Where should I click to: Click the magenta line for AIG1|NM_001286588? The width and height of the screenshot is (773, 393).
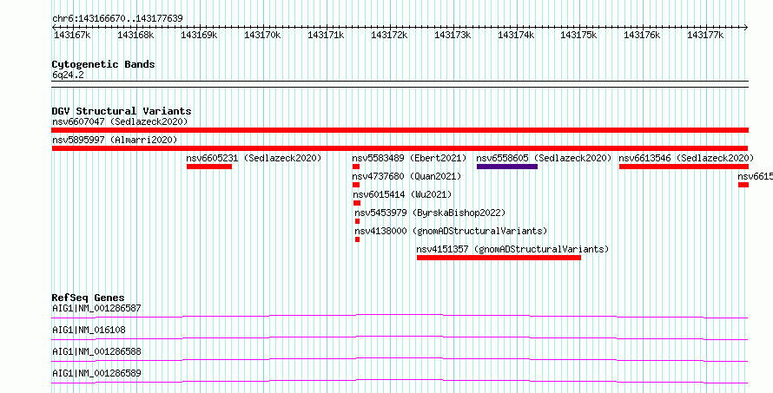[x=400, y=359]
